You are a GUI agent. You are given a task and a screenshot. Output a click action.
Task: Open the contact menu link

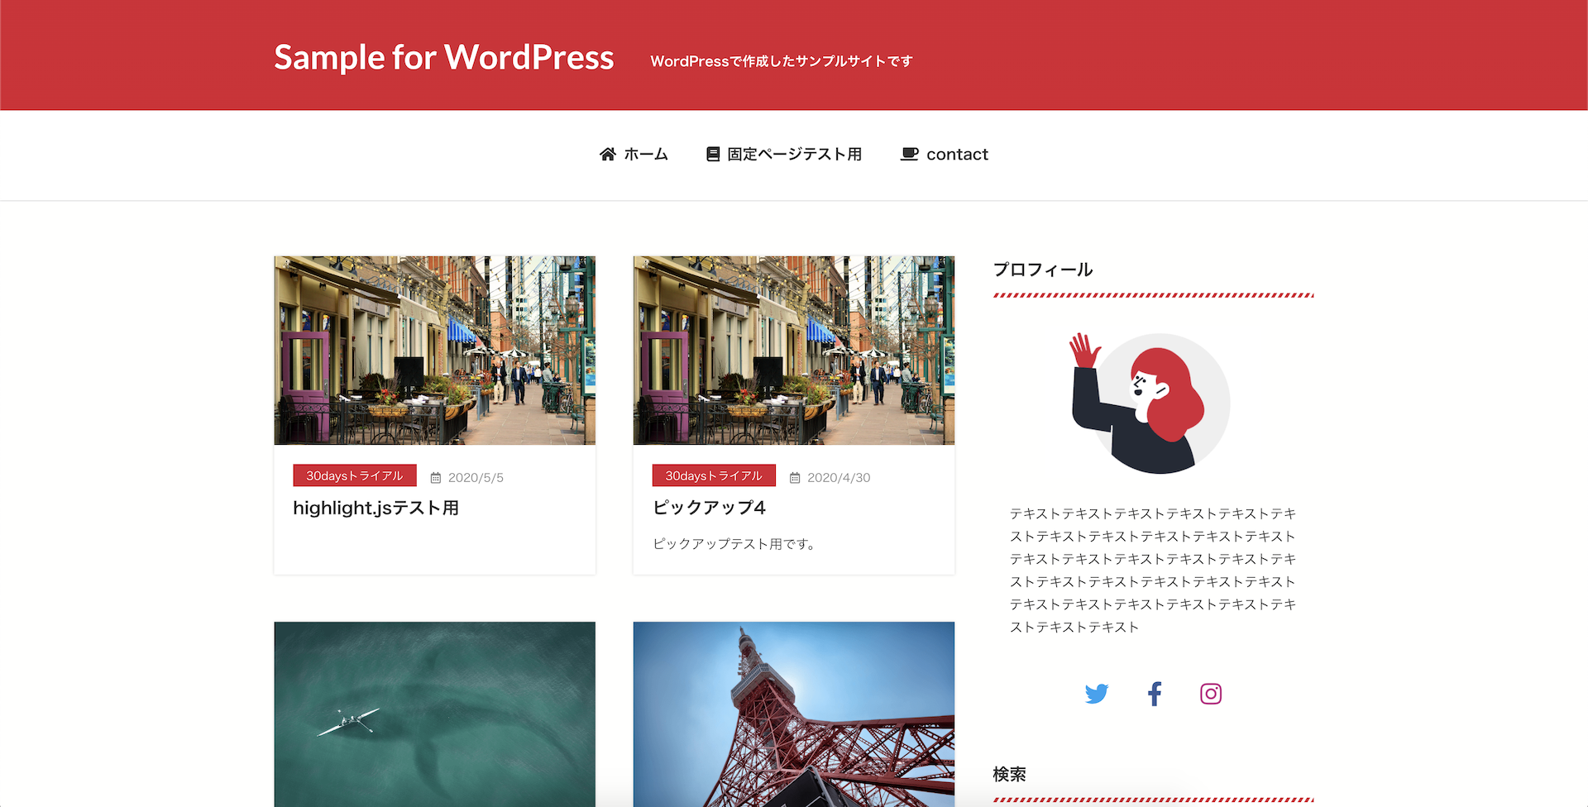[x=957, y=154]
